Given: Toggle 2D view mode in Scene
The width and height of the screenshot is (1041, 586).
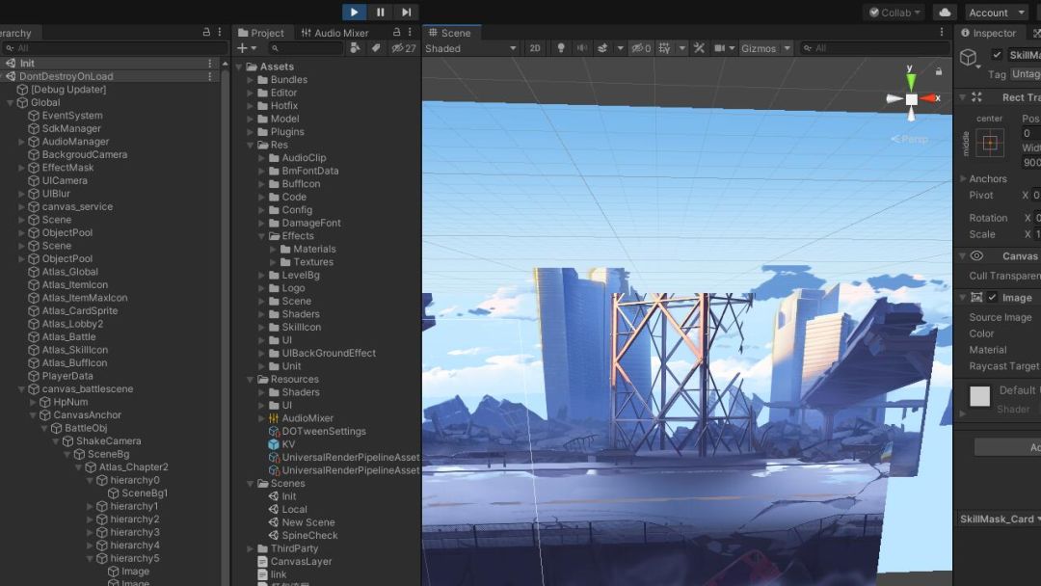Looking at the screenshot, I should point(535,48).
